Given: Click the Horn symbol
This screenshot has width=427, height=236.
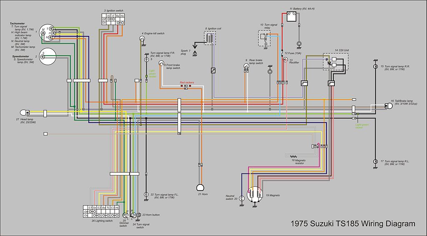Looking at the screenshot, I should [x=201, y=188].
